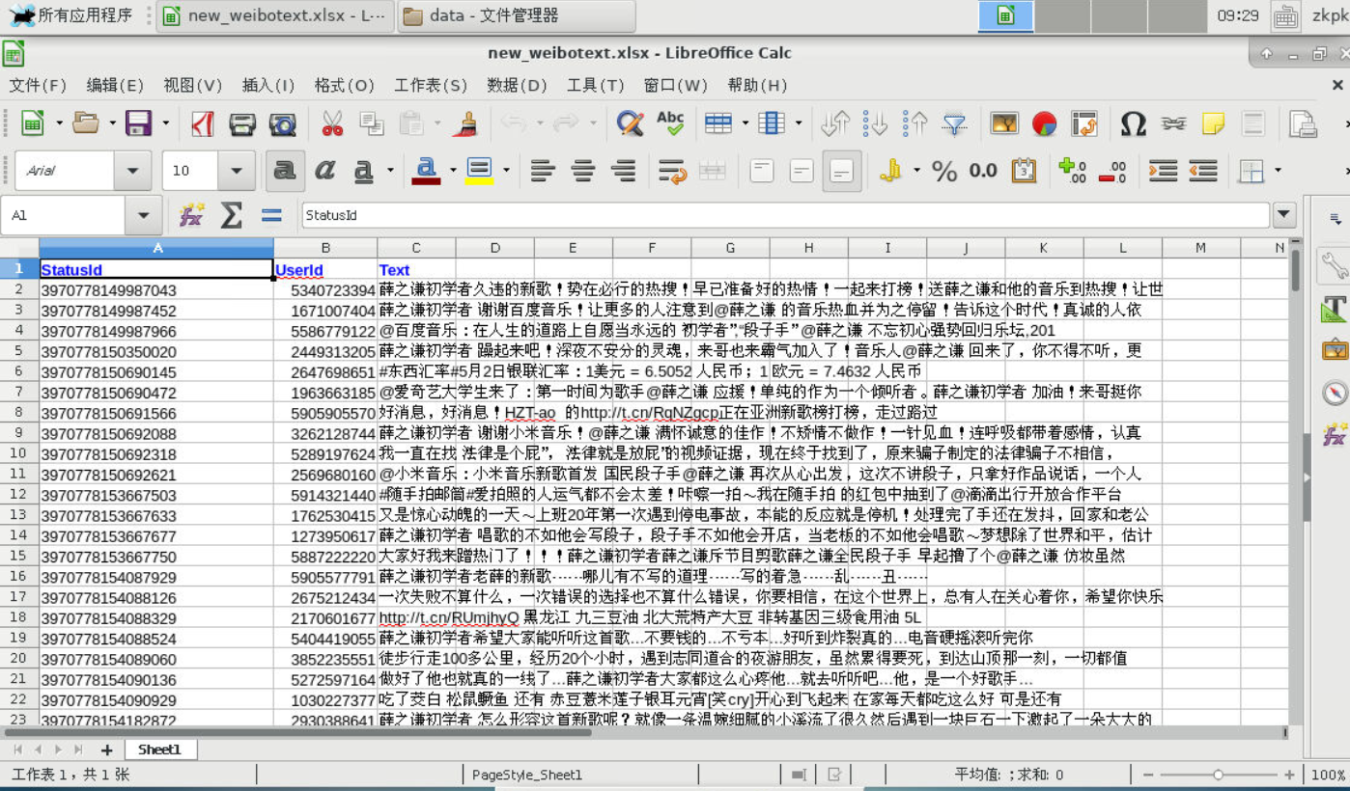1350x791 pixels.
Task: Run the spelling check (Abc icon)
Action: (670, 122)
